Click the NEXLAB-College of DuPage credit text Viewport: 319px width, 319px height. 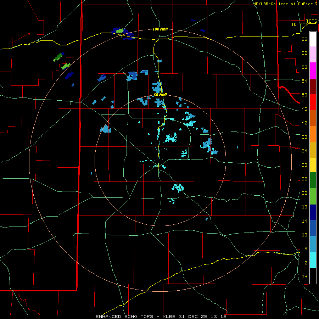tap(285, 4)
